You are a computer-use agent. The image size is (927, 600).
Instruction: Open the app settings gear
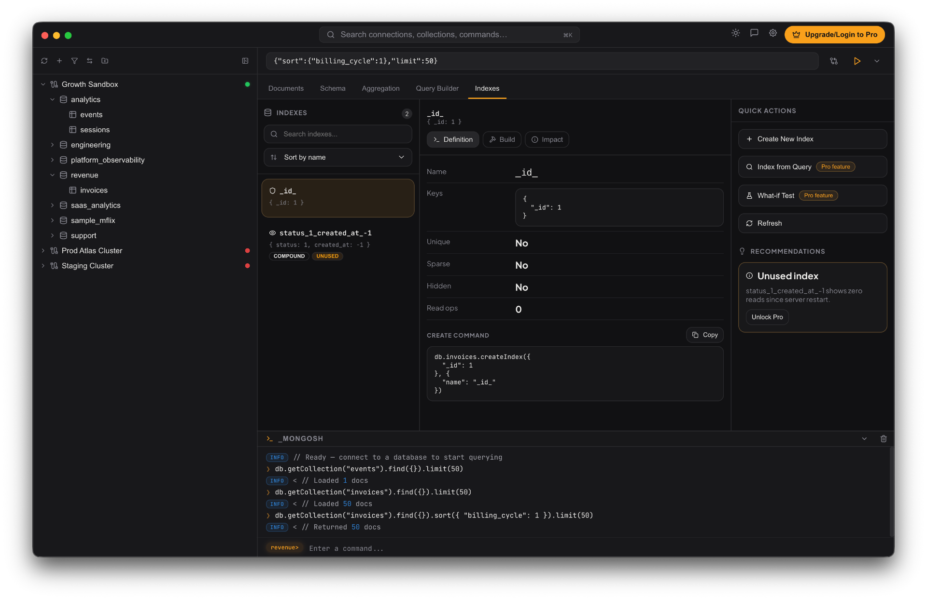pos(772,33)
